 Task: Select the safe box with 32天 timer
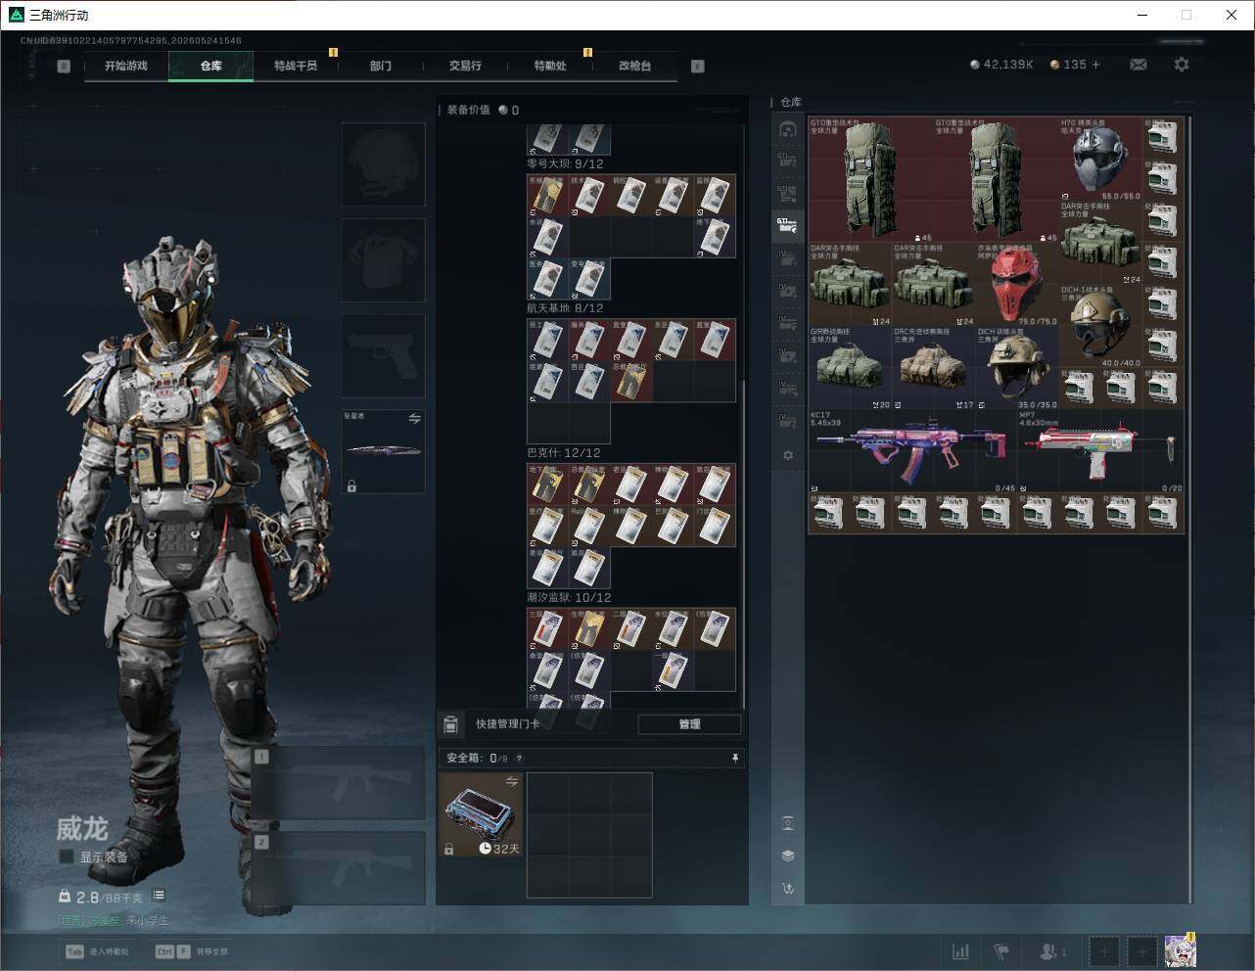(481, 814)
